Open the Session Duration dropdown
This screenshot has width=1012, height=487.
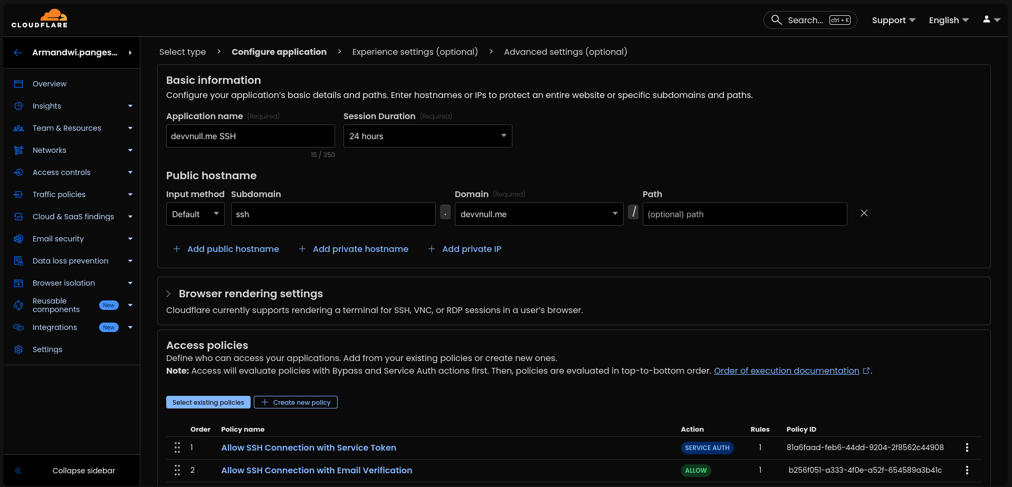(x=428, y=136)
